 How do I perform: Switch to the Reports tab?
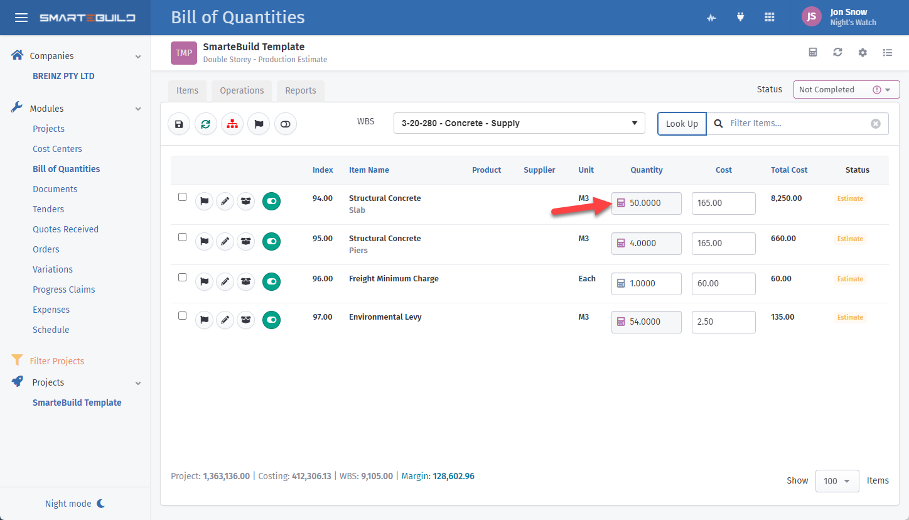click(x=300, y=90)
